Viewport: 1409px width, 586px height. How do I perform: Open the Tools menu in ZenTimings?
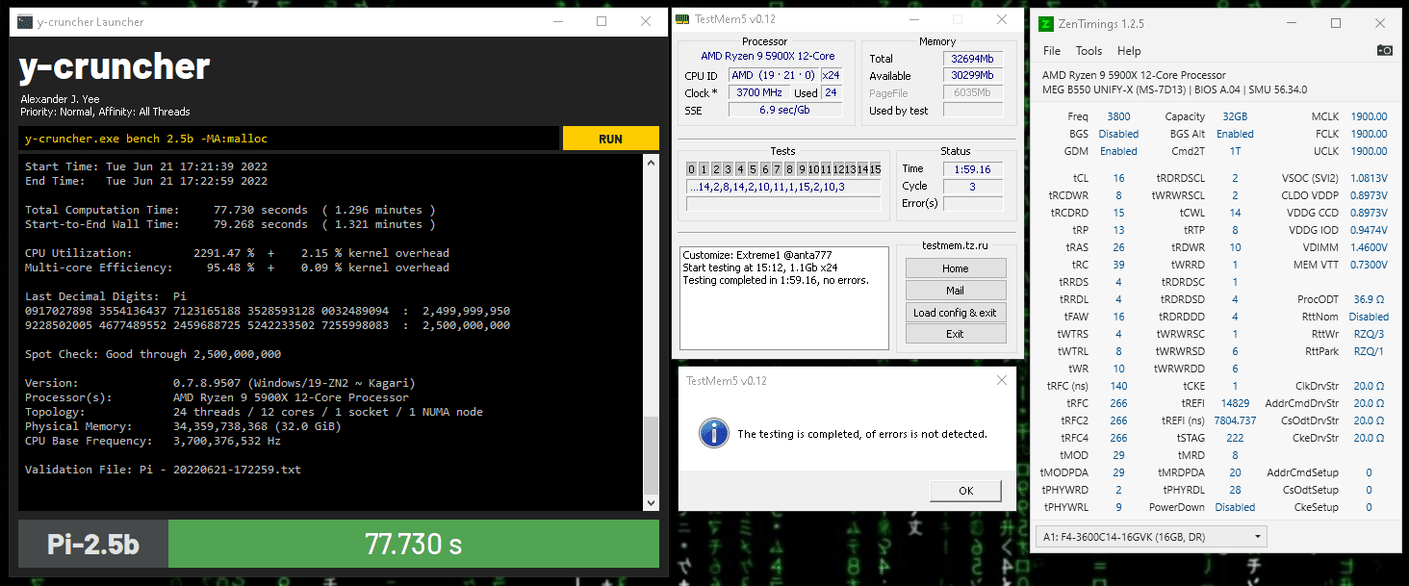coord(1089,51)
